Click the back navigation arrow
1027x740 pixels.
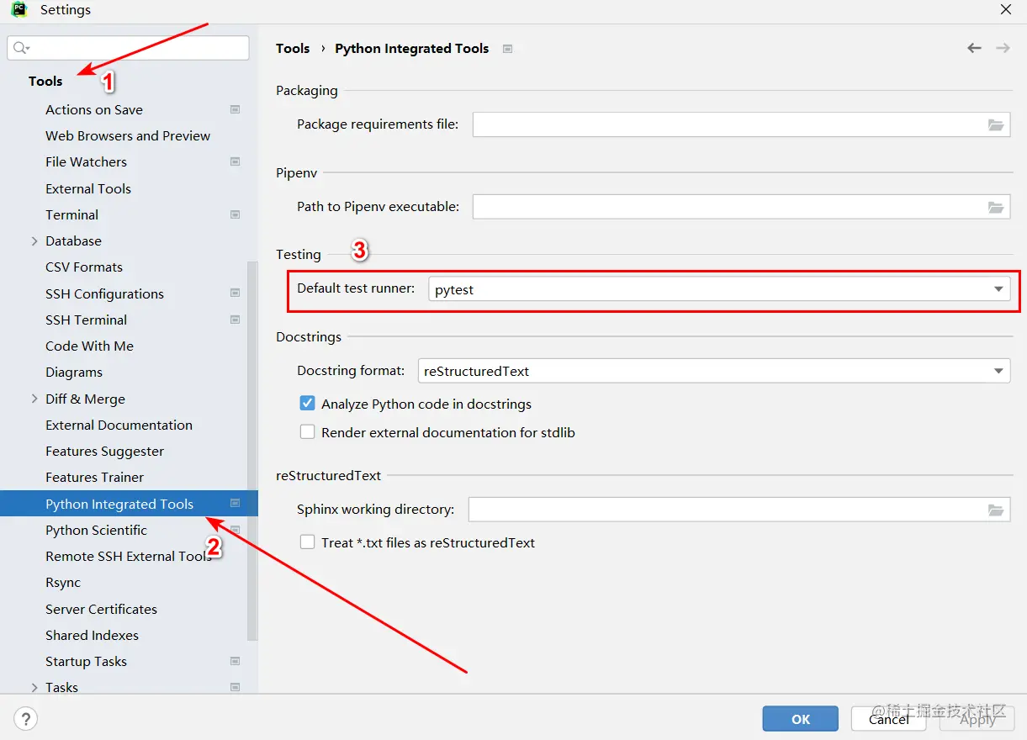click(x=974, y=49)
